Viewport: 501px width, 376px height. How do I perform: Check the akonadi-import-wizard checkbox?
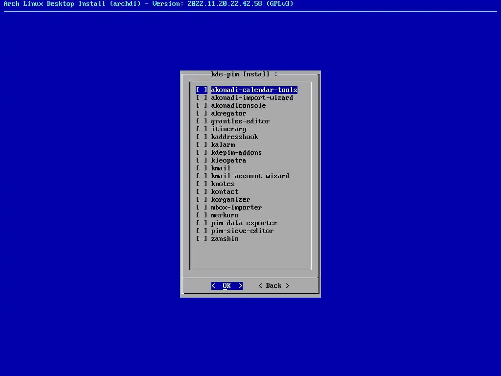(x=201, y=98)
